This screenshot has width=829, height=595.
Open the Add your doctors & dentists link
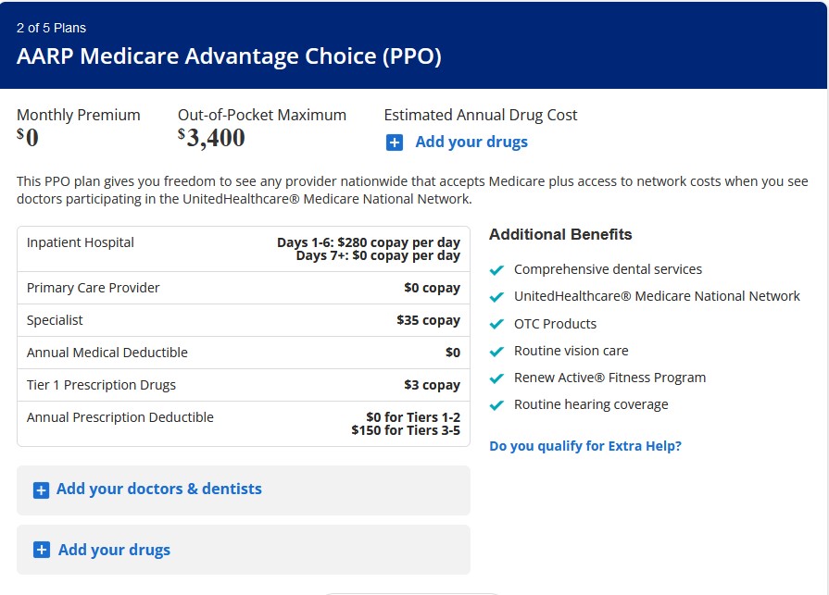159,489
